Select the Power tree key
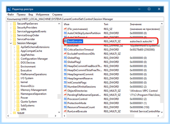The width and height of the screenshot is (170, 124). 24,98
